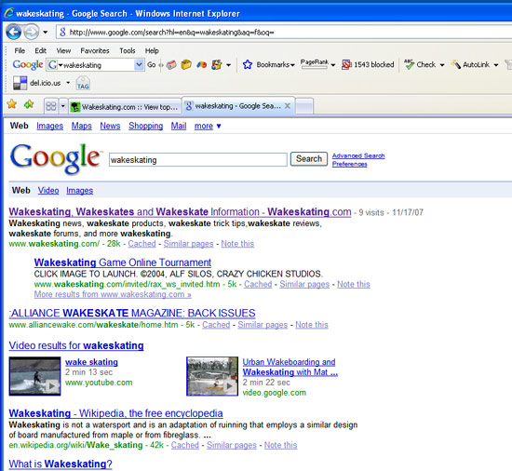Go back with the Back arrow button
The width and height of the screenshot is (512, 471).
pos(13,33)
